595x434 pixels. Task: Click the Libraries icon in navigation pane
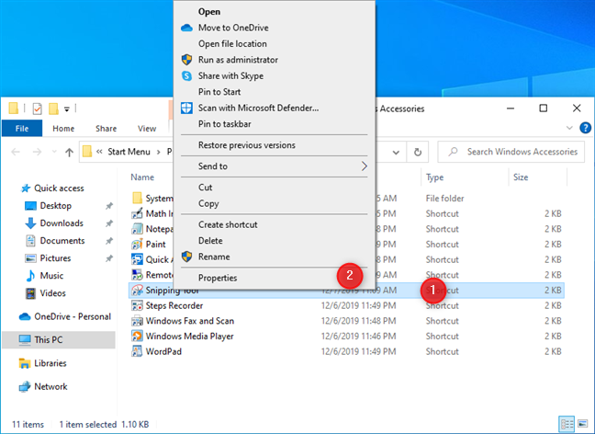tap(24, 363)
